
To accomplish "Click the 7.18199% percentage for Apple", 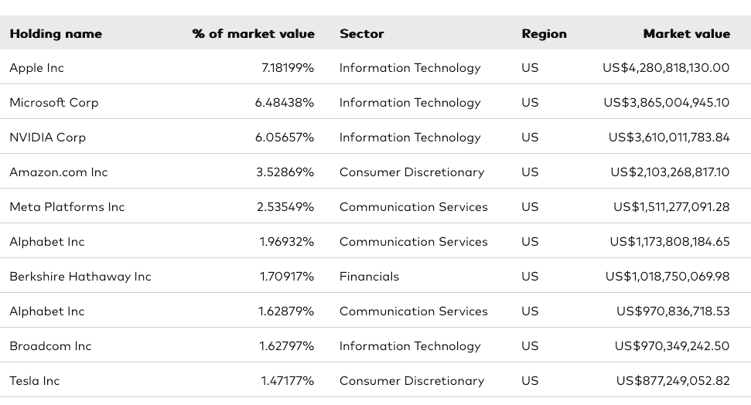I will [x=288, y=68].
